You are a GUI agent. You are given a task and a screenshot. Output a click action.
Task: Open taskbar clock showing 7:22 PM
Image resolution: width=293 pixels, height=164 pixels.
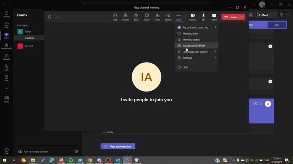(277, 160)
